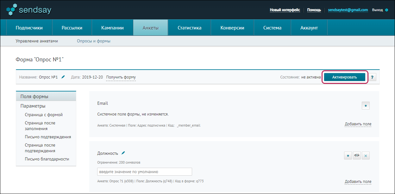Switch to Подписчики menu tab

tap(29, 28)
